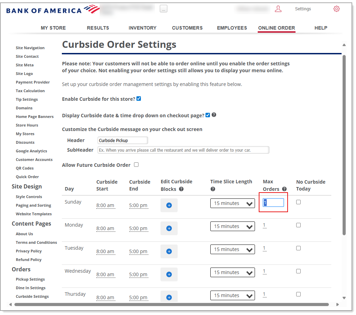Expand Wednesday Time Slice Length dropdown
This screenshot has height=315, width=356.
click(232, 273)
